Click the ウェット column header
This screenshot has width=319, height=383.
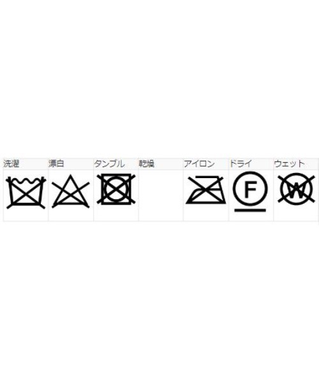coord(290,163)
